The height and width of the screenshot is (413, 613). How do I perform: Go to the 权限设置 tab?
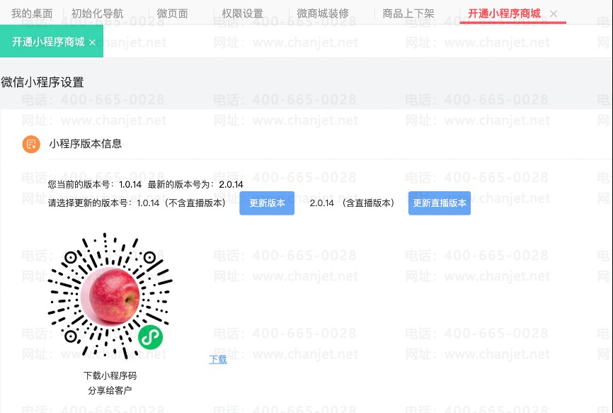click(x=242, y=13)
